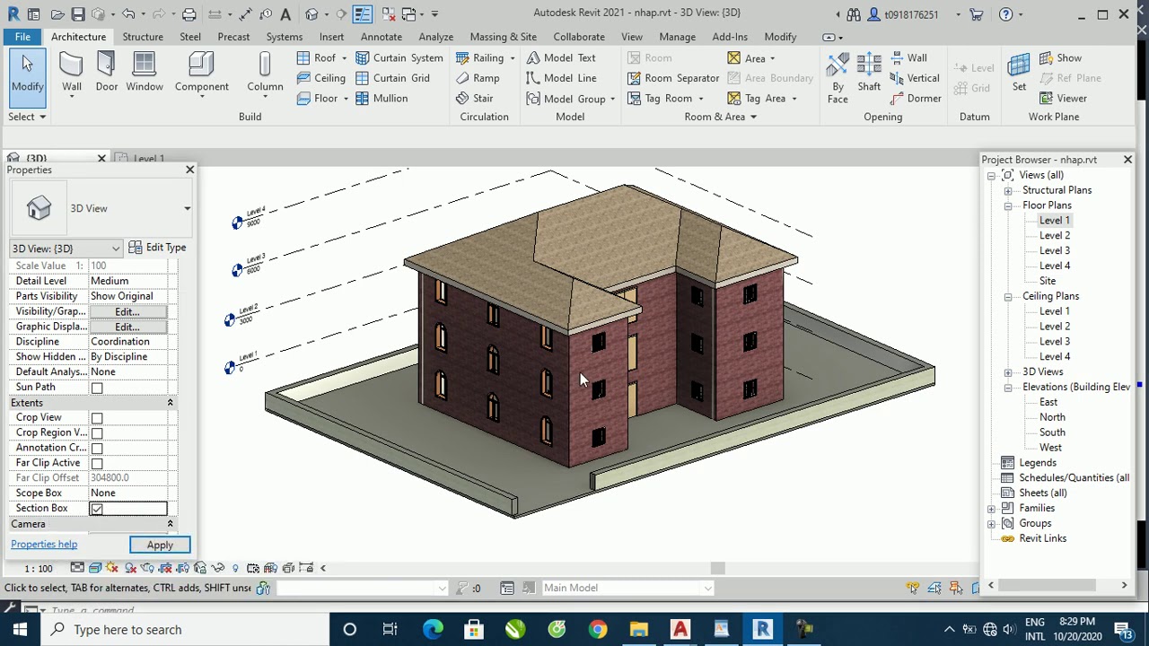Click the Set work plane tool
This screenshot has height=646, width=1149.
click(x=1019, y=73)
